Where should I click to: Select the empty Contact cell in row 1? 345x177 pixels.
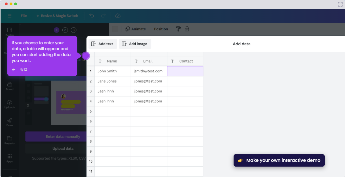click(185, 71)
